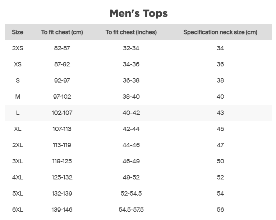Select the 2XL size label
This screenshot has width=276, height=220.
(x=18, y=145)
